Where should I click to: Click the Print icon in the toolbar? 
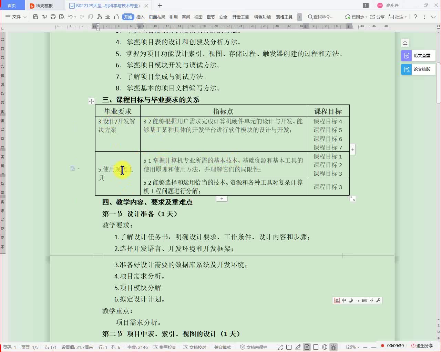pyautogui.click(x=53, y=17)
